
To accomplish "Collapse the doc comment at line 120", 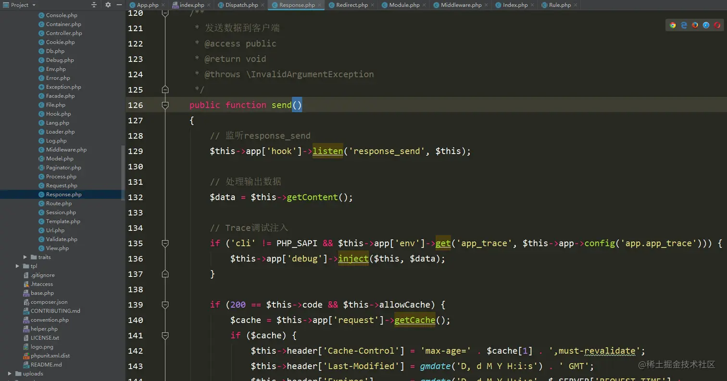I will (x=165, y=13).
